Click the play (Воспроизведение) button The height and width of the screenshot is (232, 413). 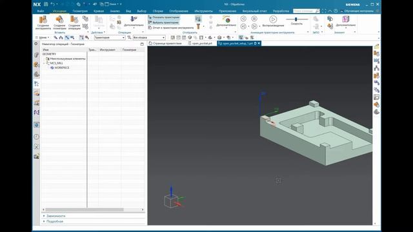(273, 19)
